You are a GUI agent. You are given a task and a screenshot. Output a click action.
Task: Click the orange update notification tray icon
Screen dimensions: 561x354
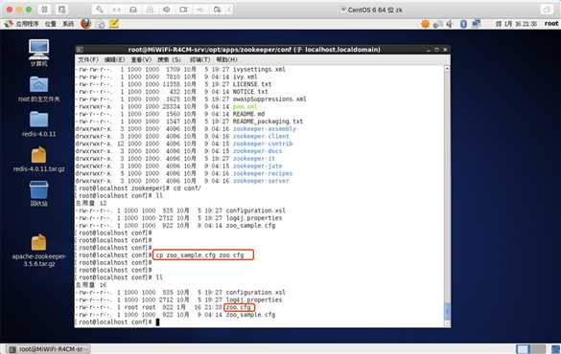(x=425, y=24)
